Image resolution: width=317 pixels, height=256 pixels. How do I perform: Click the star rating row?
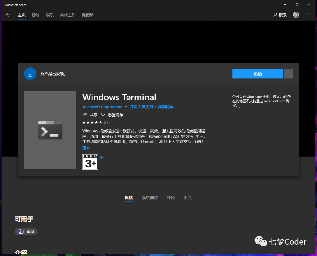[92, 123]
